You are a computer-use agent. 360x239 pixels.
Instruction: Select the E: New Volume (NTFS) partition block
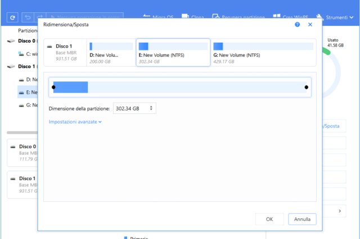(x=173, y=53)
